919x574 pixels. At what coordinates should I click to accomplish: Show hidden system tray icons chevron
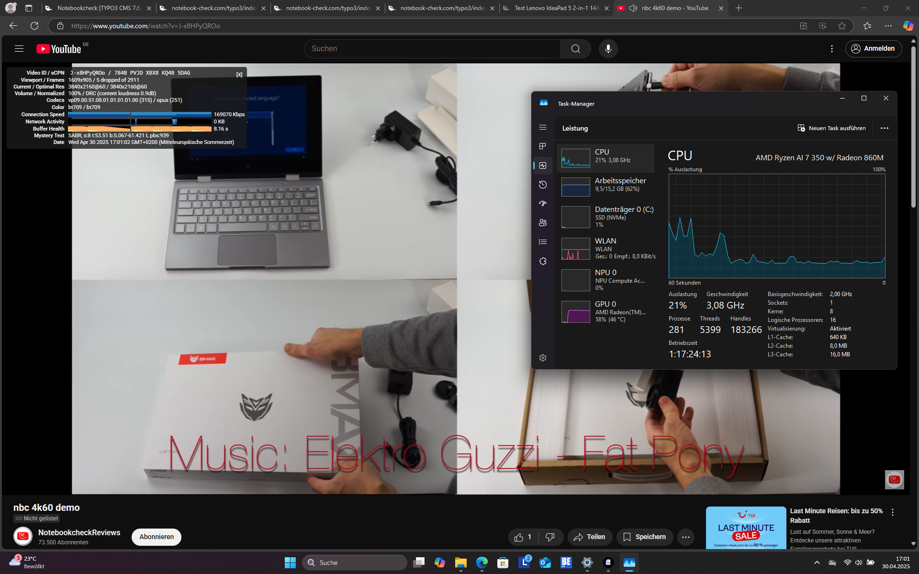817,563
